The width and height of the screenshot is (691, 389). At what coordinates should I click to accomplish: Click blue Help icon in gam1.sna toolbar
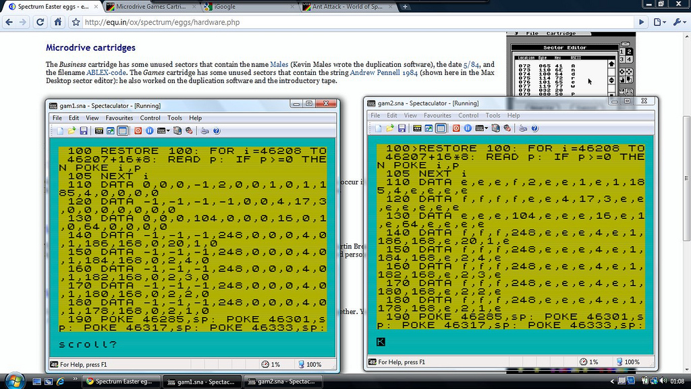[x=217, y=131]
